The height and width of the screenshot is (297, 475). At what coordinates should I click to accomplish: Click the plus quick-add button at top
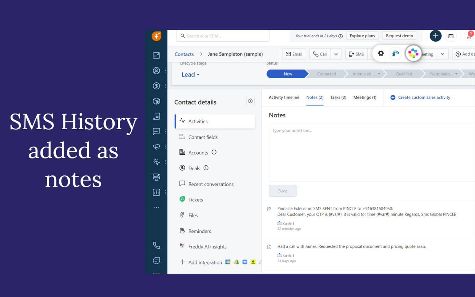pos(435,36)
